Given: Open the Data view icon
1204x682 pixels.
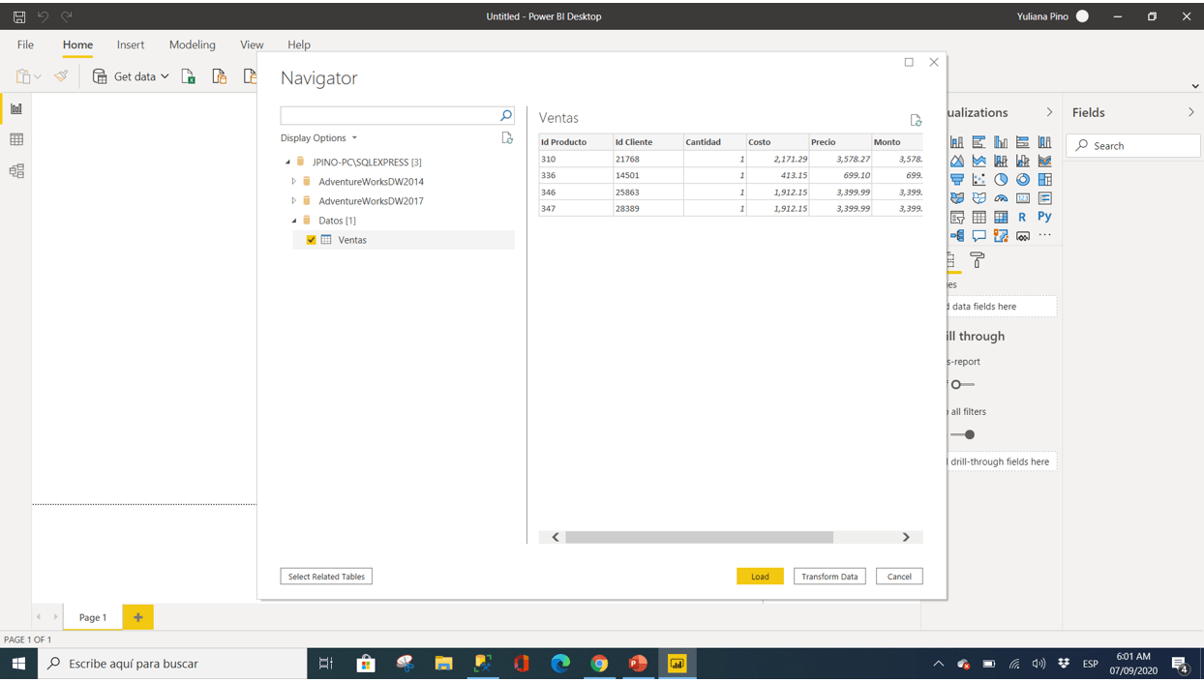Looking at the screenshot, I should (x=15, y=139).
